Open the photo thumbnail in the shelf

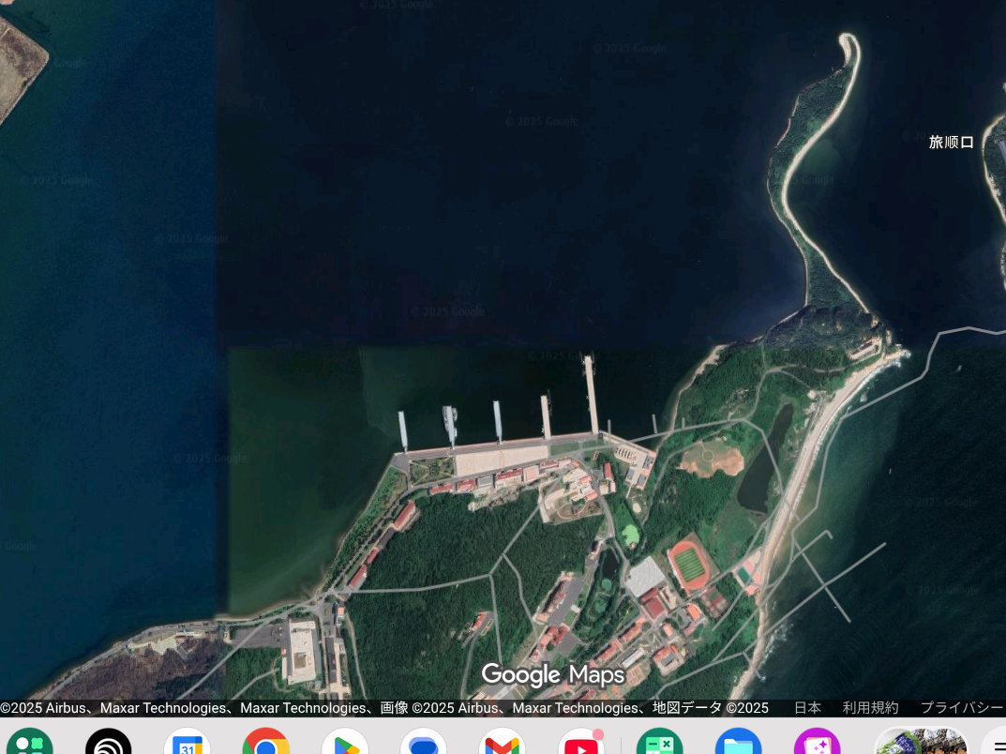[x=920, y=742]
